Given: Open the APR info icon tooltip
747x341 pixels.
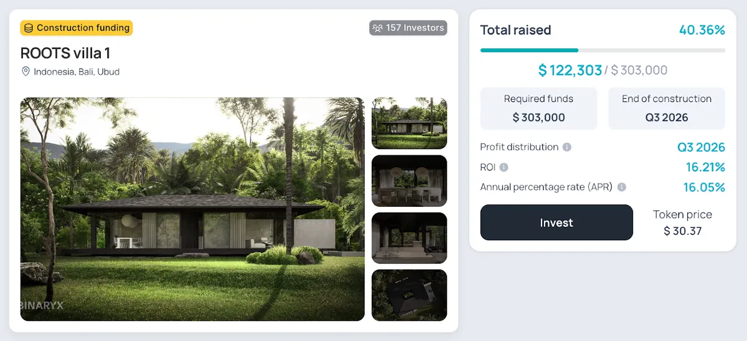Looking at the screenshot, I should pyautogui.click(x=621, y=187).
